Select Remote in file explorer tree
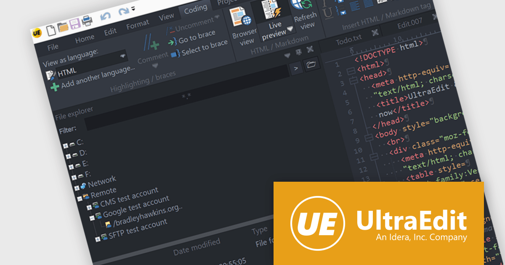 pos(103,193)
